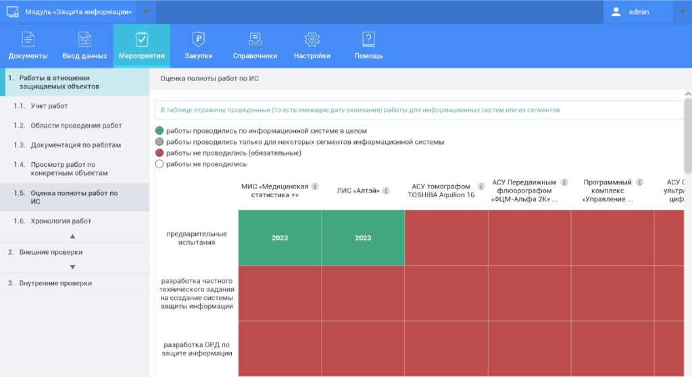
Task: Expand the module selector dropdown arrow
Action: [x=145, y=11]
